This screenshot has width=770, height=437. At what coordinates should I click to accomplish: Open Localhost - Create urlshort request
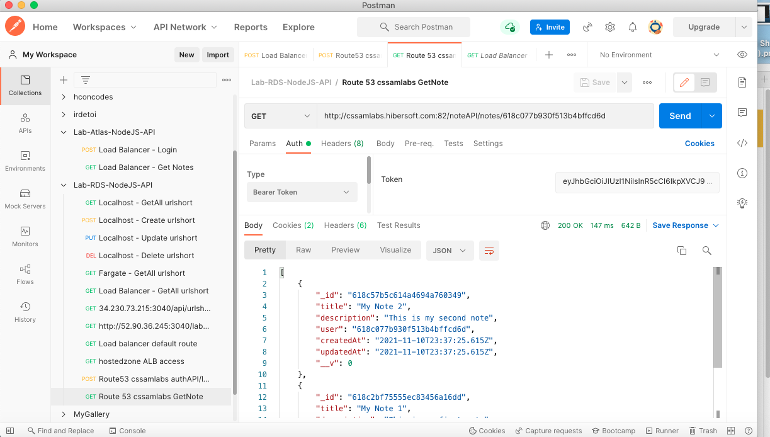coord(147,220)
